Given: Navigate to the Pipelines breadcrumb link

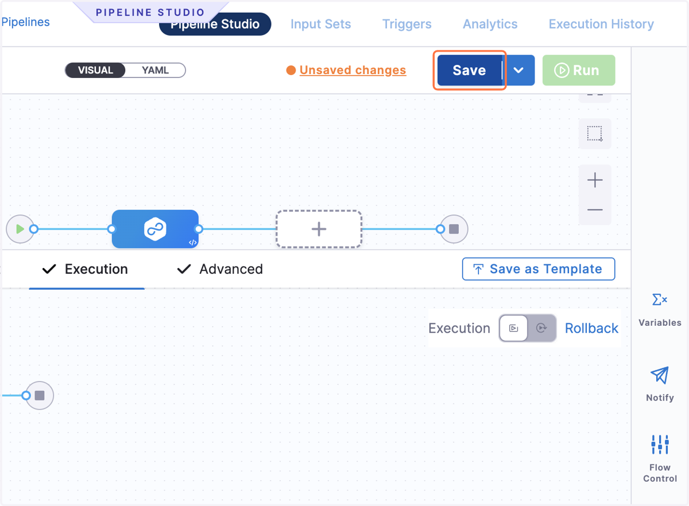Looking at the screenshot, I should point(25,22).
